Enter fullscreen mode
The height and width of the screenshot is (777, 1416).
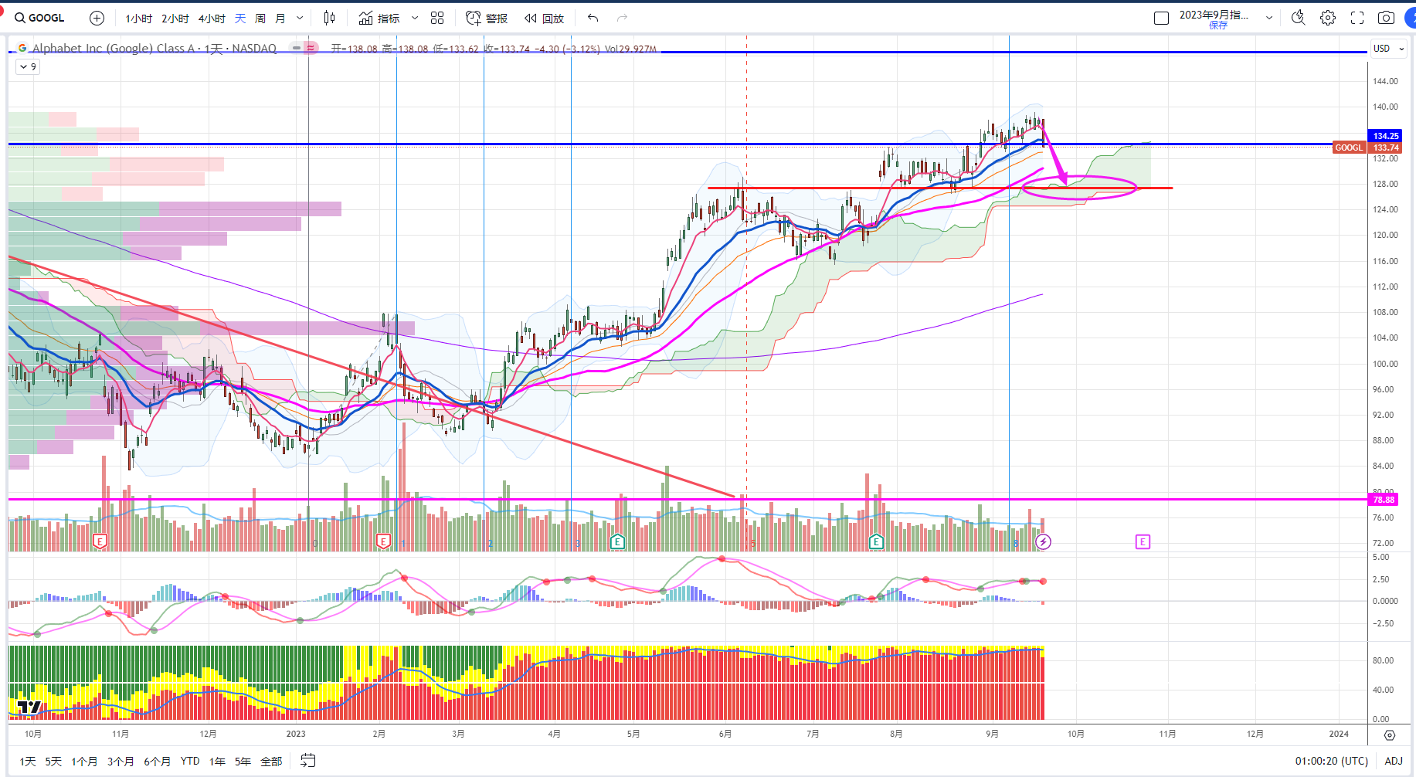pyautogui.click(x=1357, y=18)
